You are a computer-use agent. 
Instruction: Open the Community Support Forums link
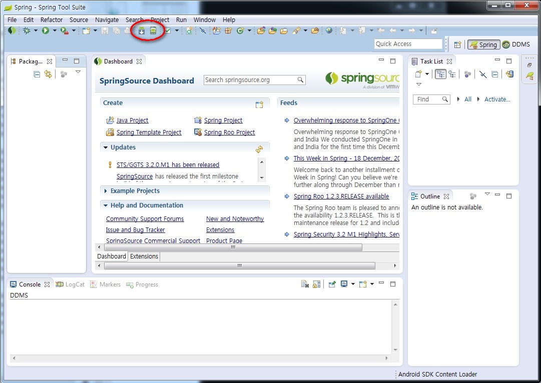(145, 219)
